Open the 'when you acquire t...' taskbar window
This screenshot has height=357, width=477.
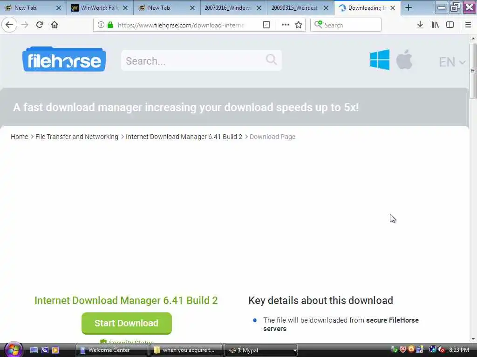(185, 350)
